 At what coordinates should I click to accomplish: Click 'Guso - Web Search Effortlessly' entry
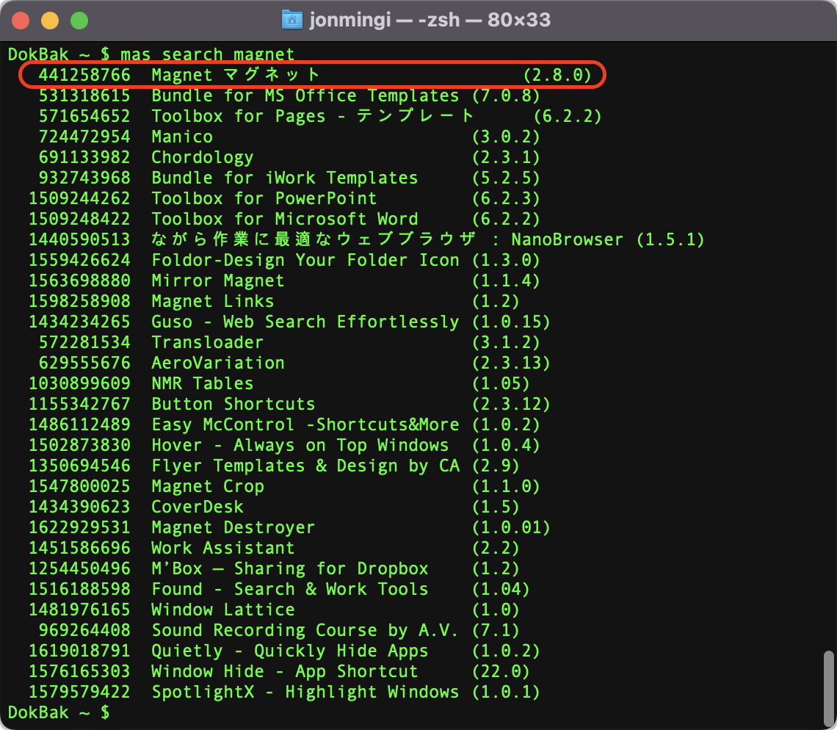305,322
